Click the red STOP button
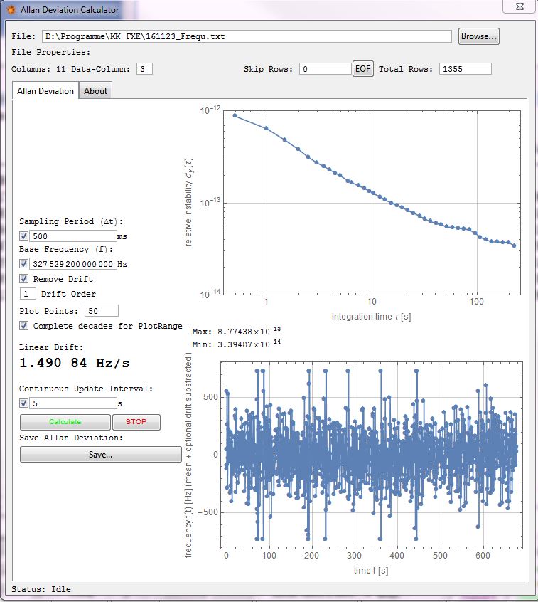The image size is (538, 602). (x=136, y=422)
